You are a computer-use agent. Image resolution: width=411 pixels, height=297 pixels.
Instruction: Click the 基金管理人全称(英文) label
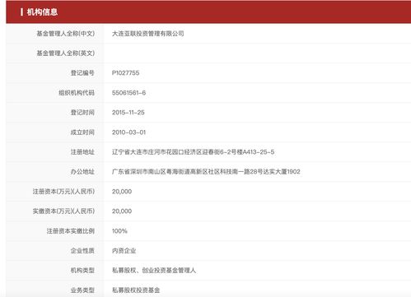point(66,53)
